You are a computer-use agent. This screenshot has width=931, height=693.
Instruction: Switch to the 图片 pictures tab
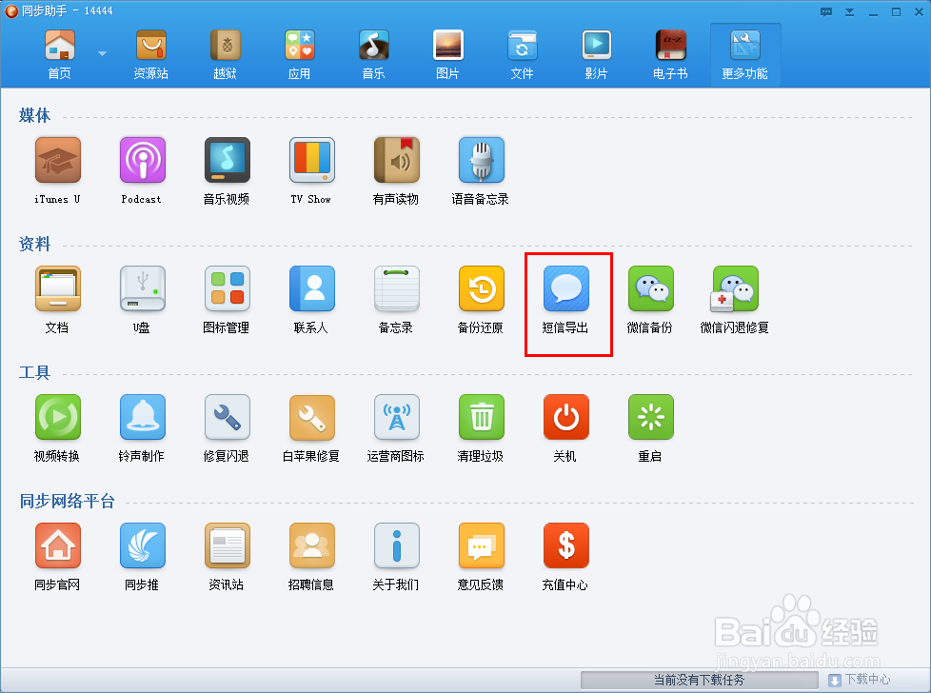[447, 54]
